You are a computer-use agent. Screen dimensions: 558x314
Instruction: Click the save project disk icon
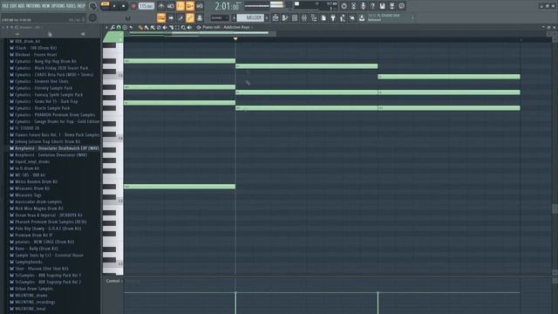tap(382, 6)
